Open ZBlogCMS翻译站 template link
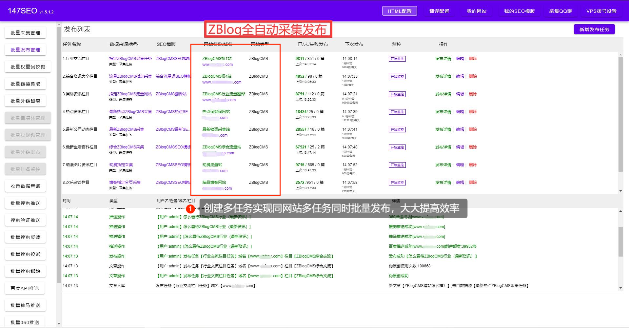 tap(171, 94)
